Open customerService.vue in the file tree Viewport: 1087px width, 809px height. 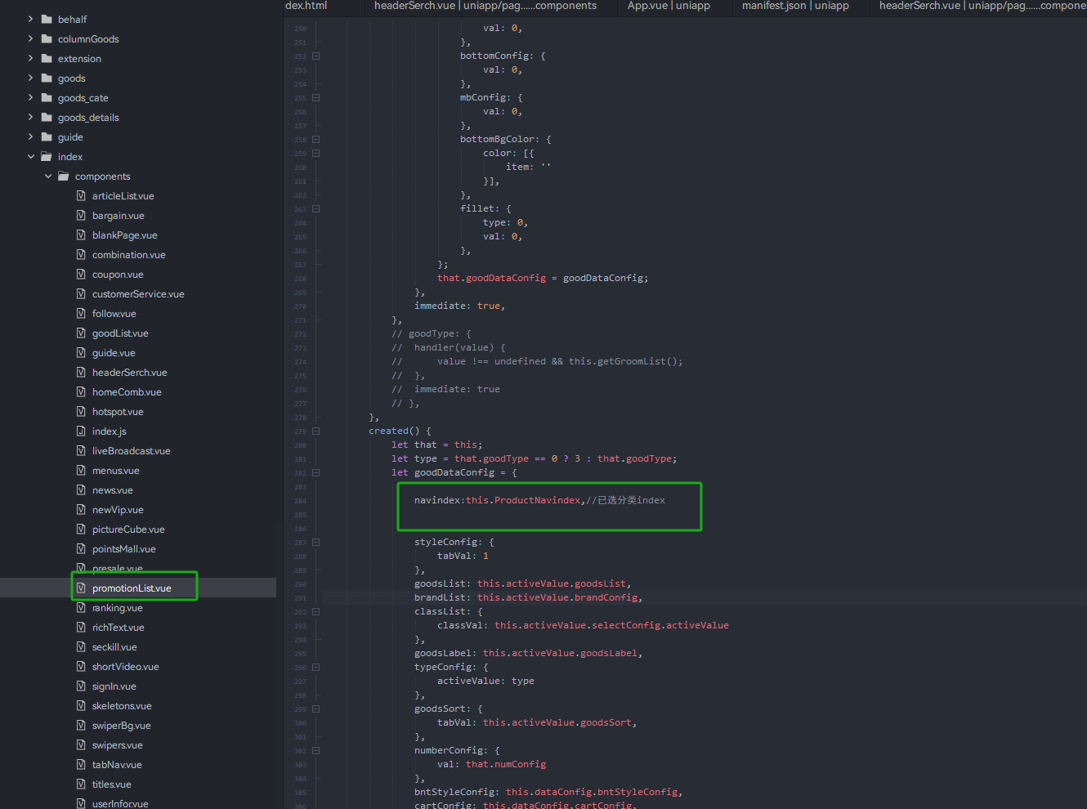coord(138,293)
